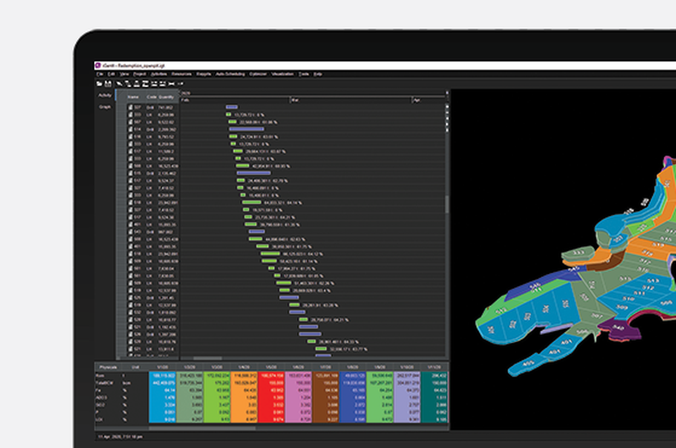Open the Project menu
676x448 pixels.
(x=139, y=74)
